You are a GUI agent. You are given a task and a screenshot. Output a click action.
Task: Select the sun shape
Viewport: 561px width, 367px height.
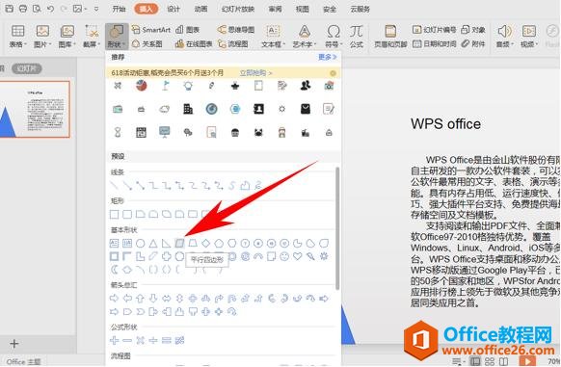(324, 256)
